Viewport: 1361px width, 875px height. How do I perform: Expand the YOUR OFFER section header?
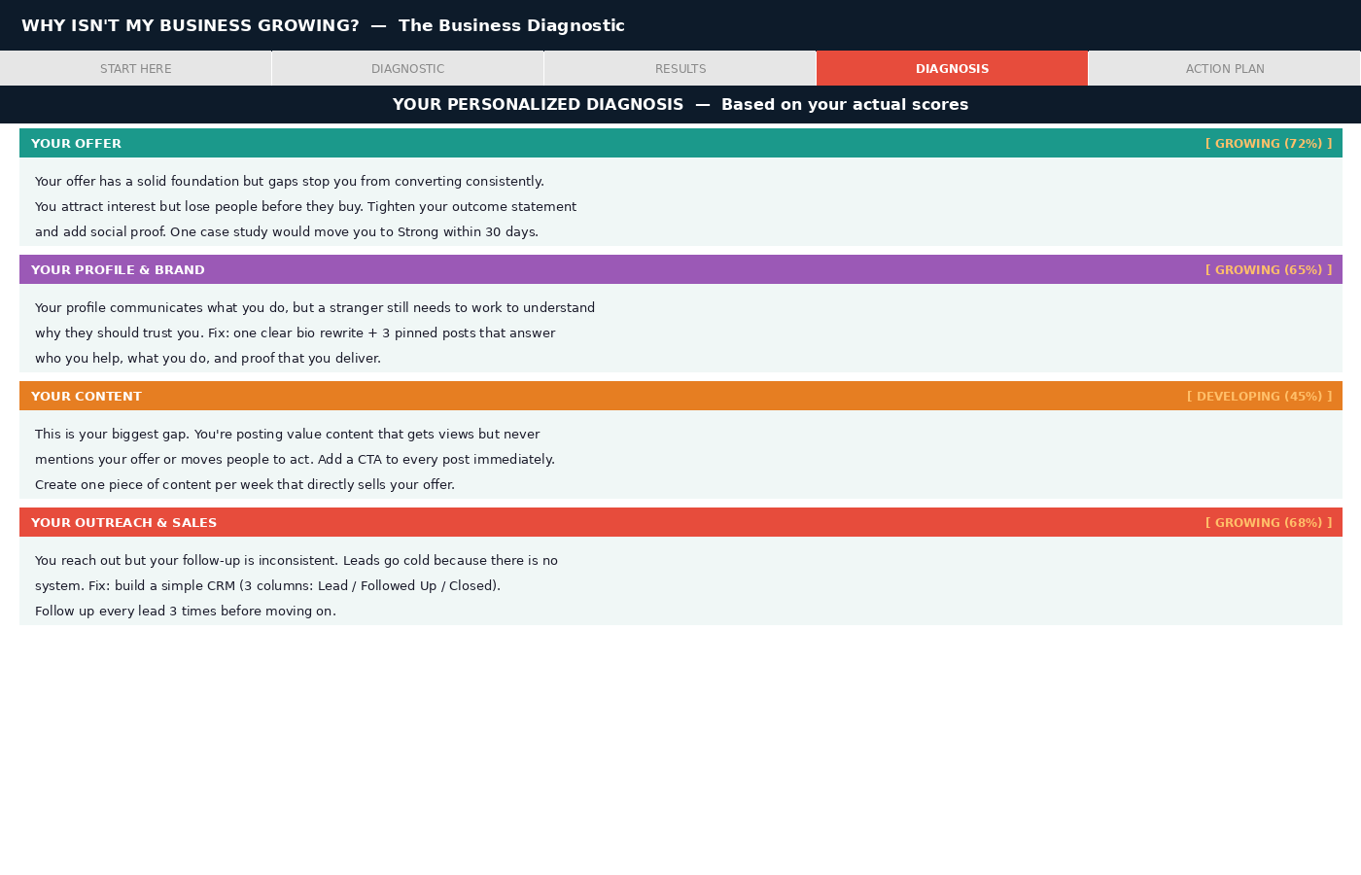click(76, 143)
